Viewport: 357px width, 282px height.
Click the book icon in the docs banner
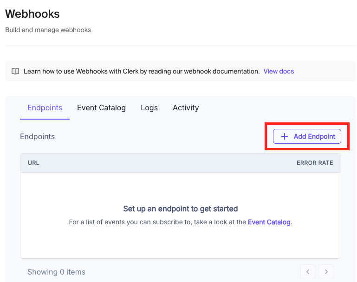(15, 71)
